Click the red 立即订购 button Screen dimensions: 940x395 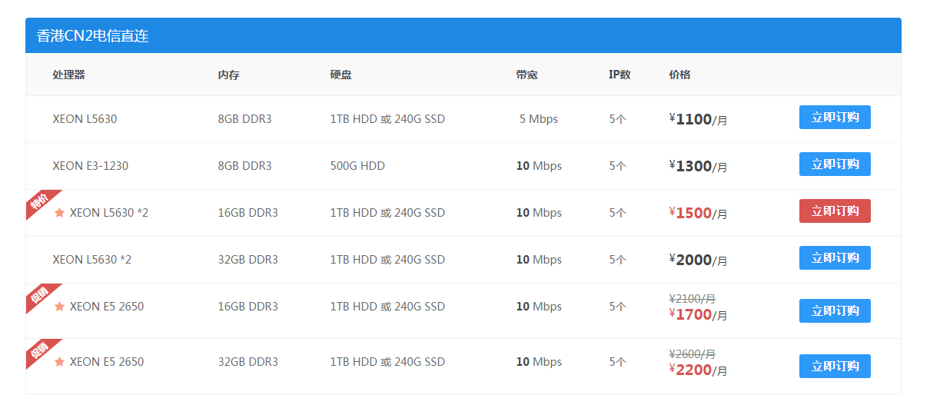835,211
